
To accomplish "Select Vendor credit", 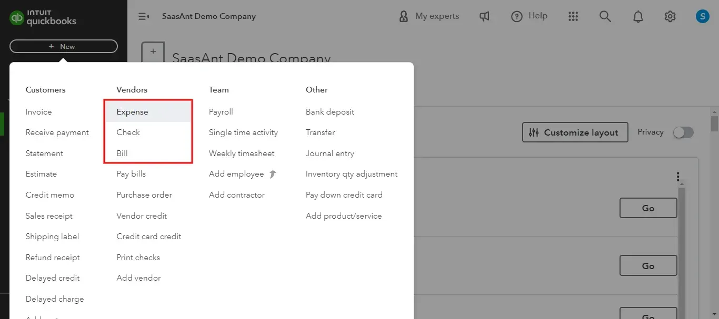I will coord(142,216).
